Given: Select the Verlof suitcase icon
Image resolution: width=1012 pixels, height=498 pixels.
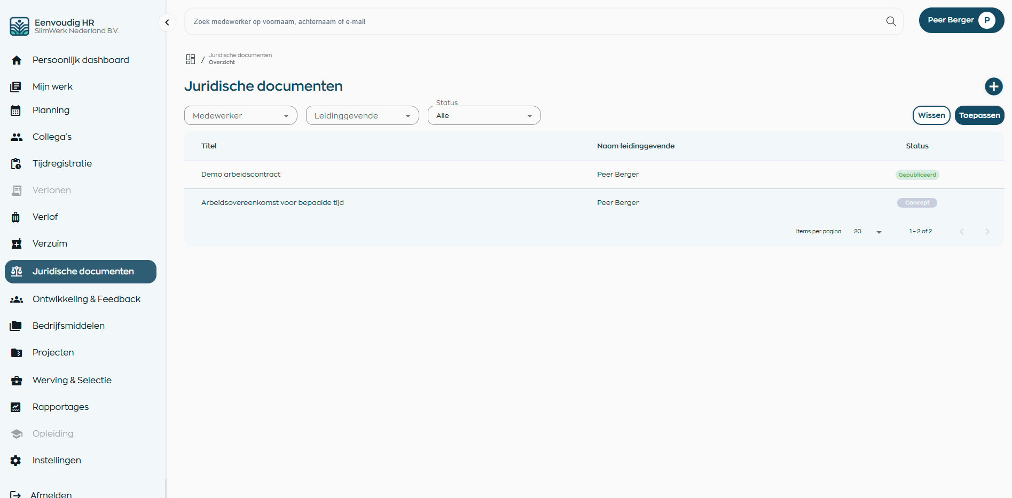Looking at the screenshot, I should (16, 217).
